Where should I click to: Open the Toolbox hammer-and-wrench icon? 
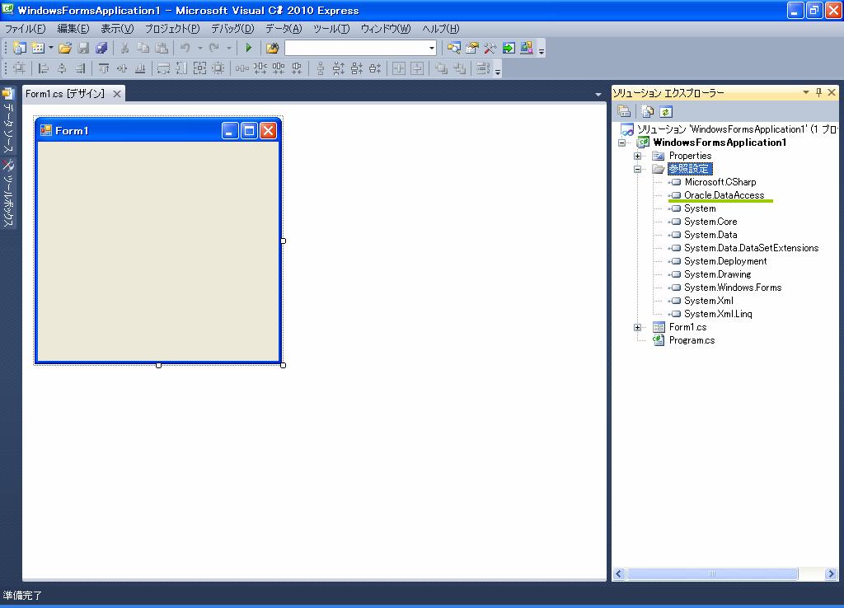pyautogui.click(x=490, y=49)
